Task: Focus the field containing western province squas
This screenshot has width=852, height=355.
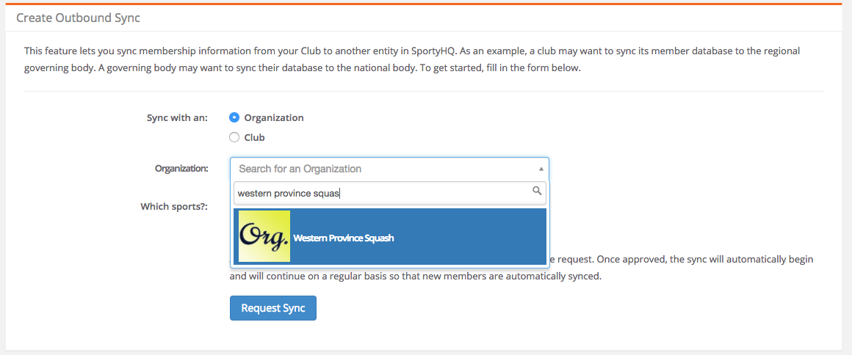Action: pyautogui.click(x=389, y=193)
